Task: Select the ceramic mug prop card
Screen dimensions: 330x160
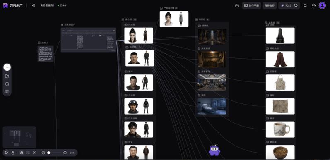Action: point(280,129)
